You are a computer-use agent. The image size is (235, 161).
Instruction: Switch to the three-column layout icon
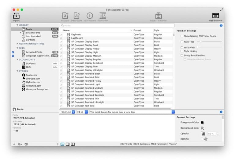[68, 144]
